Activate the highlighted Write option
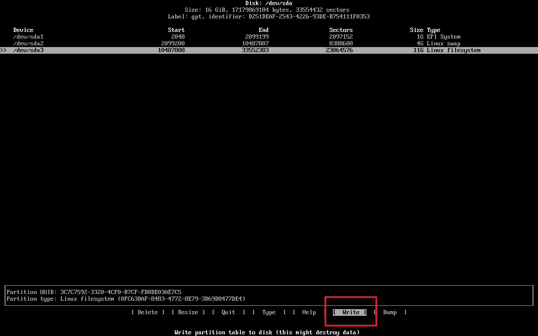538x336 pixels. coord(350,312)
